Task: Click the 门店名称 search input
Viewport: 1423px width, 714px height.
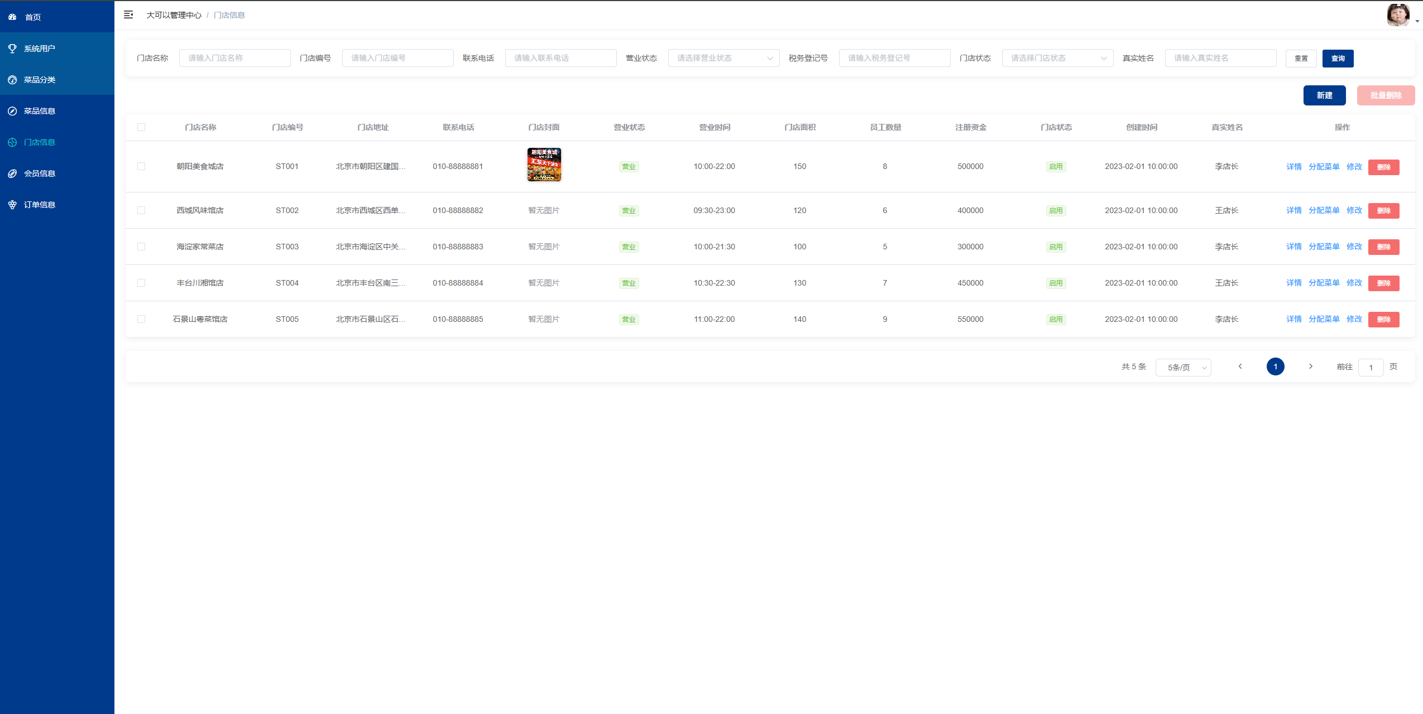Action: (x=234, y=58)
